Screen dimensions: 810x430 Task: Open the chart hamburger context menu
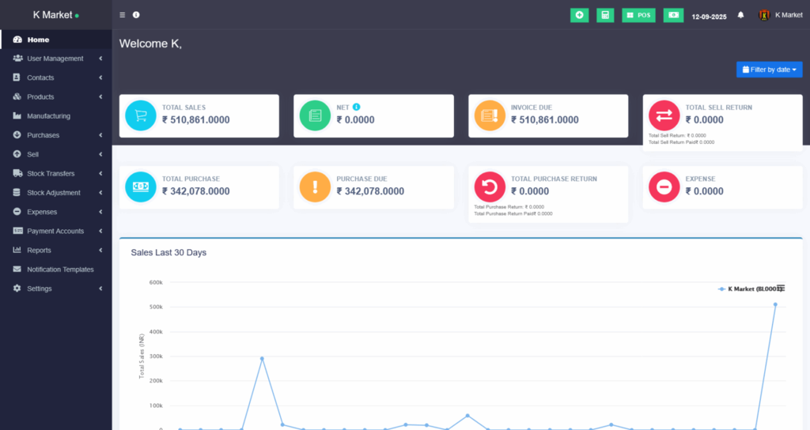pyautogui.click(x=781, y=289)
